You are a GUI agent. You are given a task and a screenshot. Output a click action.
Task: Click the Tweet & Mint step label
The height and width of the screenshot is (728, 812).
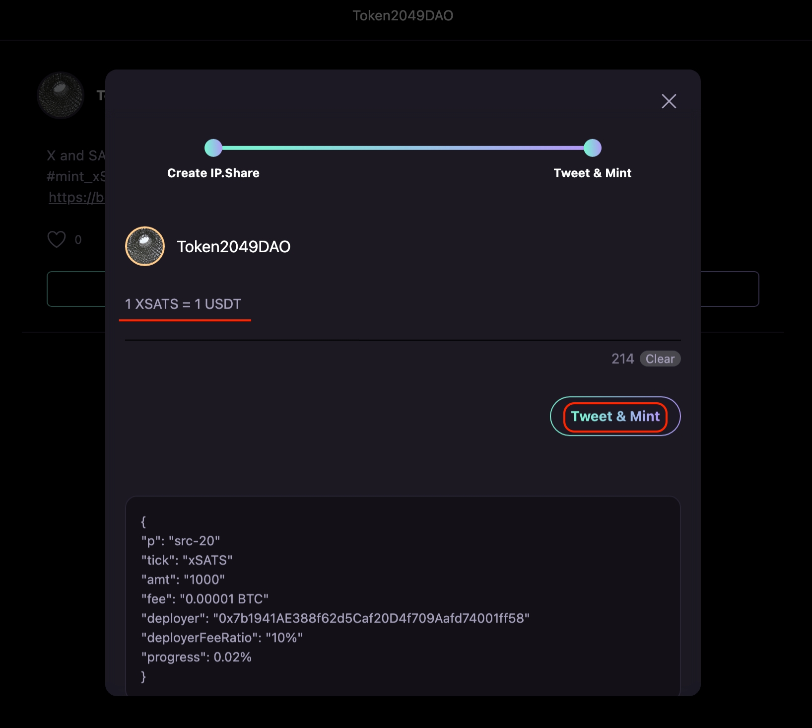click(592, 173)
